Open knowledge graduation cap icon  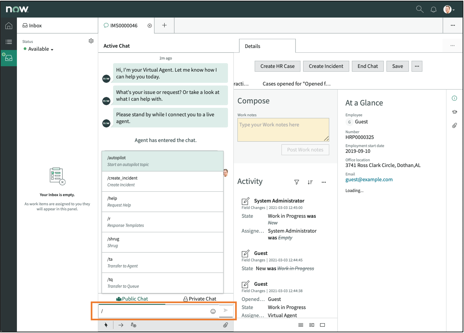(x=454, y=112)
